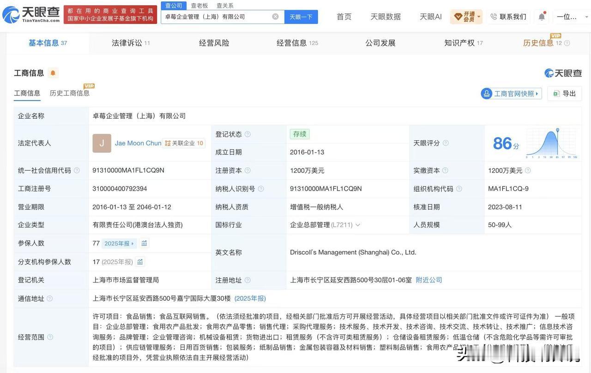Image resolution: width=591 pixels, height=373 pixels.
Task: Open the 经营信息 tab
Action: [x=297, y=43]
